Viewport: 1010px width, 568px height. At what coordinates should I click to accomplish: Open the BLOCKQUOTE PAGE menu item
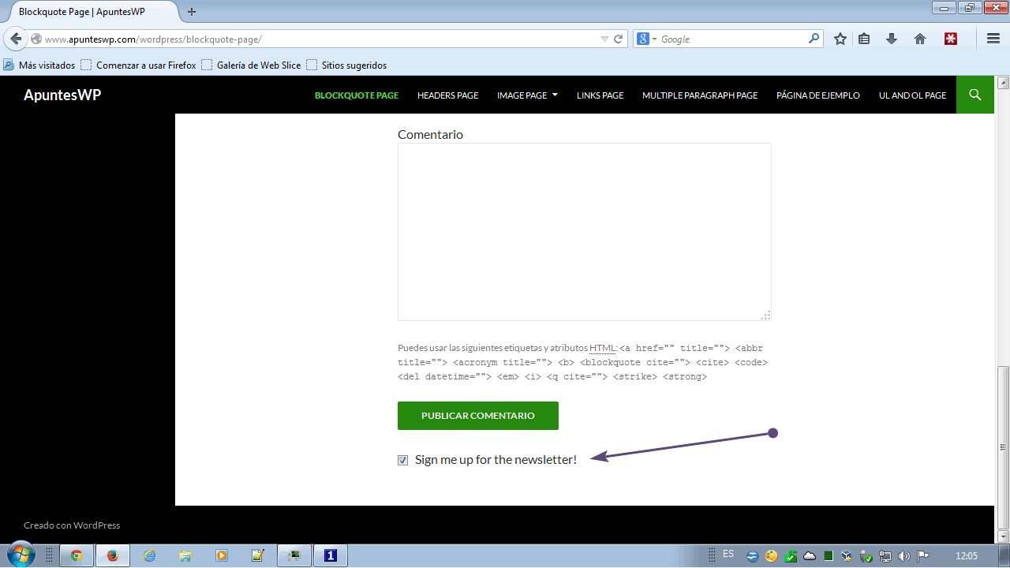357,95
